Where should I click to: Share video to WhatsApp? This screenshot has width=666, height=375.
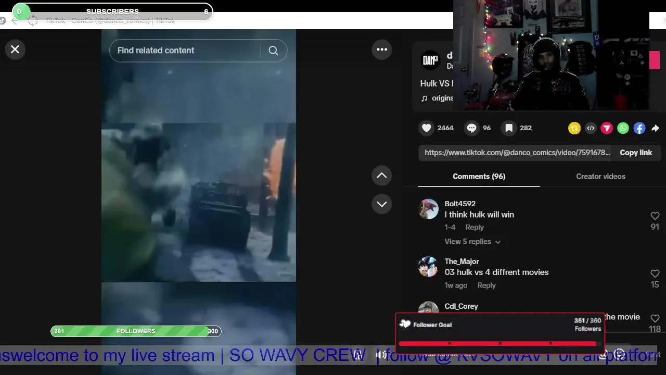coord(623,128)
